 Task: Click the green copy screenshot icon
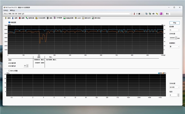pos(150,14)
